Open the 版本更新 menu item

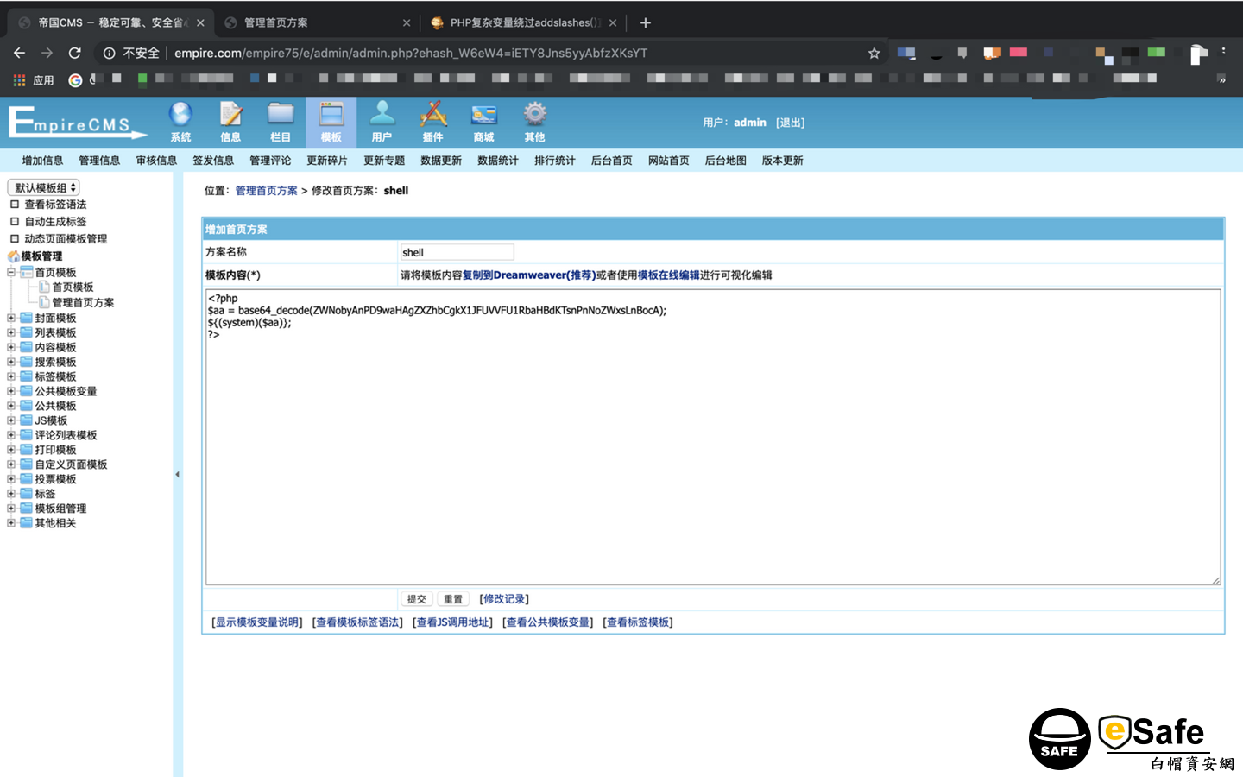(x=783, y=161)
